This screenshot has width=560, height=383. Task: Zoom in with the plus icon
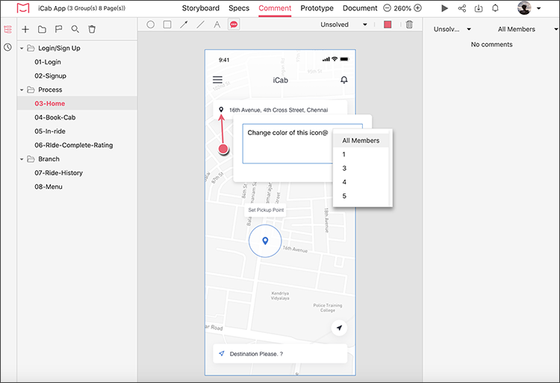(x=417, y=8)
